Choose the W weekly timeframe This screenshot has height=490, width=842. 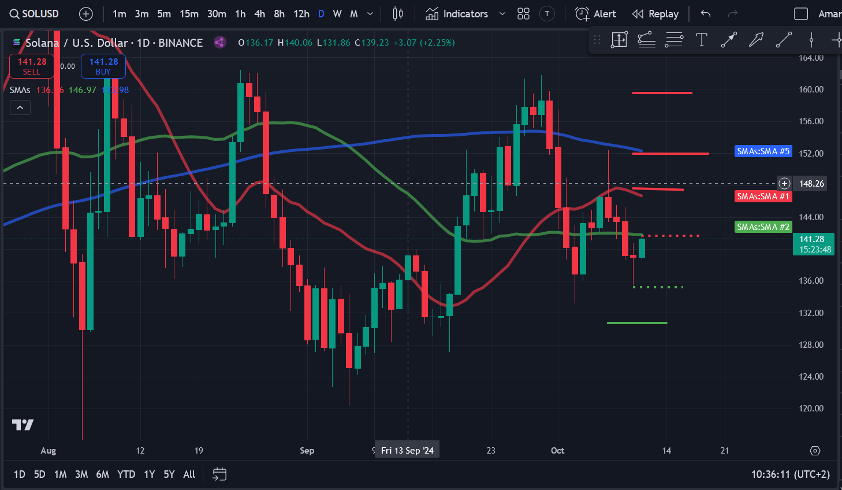[337, 14]
